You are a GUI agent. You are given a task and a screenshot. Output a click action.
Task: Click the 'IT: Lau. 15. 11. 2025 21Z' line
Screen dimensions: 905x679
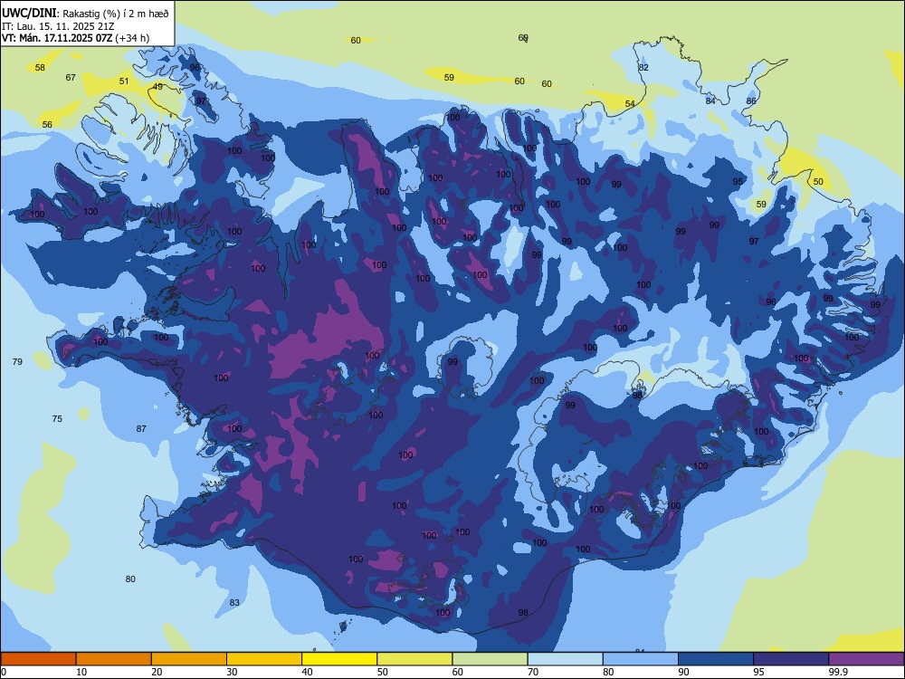[x=58, y=26]
